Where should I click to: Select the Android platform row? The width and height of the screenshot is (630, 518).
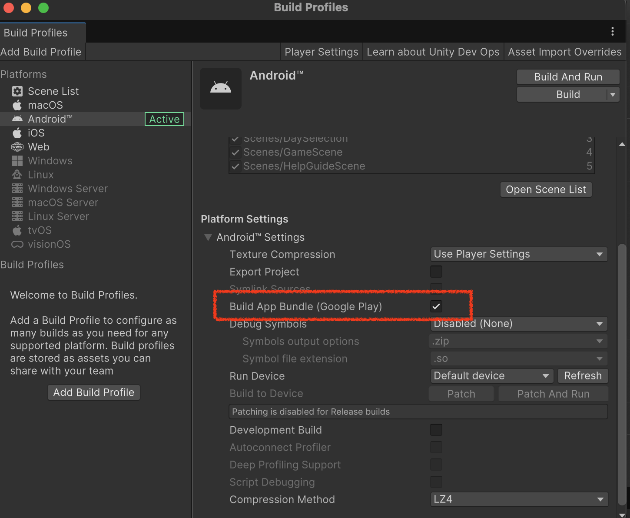tap(96, 119)
